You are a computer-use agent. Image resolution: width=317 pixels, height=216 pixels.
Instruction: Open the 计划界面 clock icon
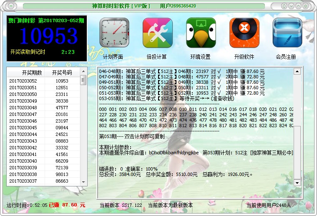114,33
